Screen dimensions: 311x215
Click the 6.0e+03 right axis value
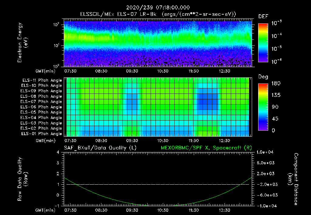pos(266,163)
